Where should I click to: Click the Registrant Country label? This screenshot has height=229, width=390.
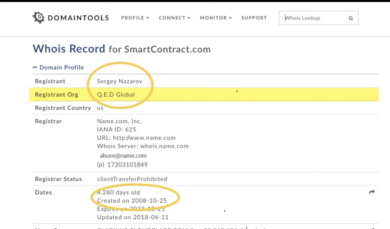[x=63, y=108]
